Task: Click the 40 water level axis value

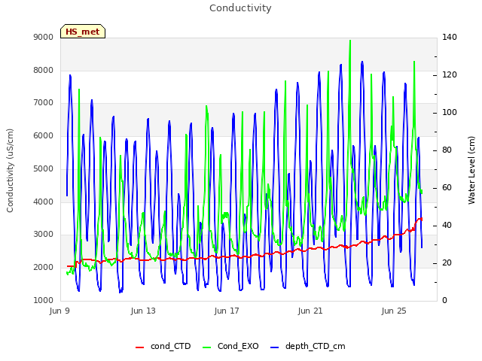Action: click(x=447, y=226)
